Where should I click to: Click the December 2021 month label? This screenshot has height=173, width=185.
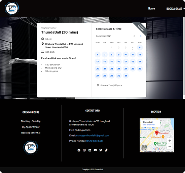103,36
